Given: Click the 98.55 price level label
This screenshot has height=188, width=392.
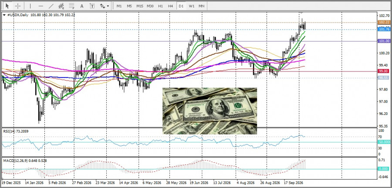Looking at the screenshot, I should [x=384, y=78].
